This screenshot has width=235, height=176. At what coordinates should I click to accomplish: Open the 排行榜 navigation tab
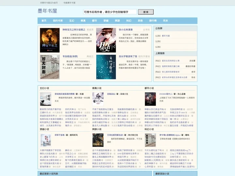153,21
